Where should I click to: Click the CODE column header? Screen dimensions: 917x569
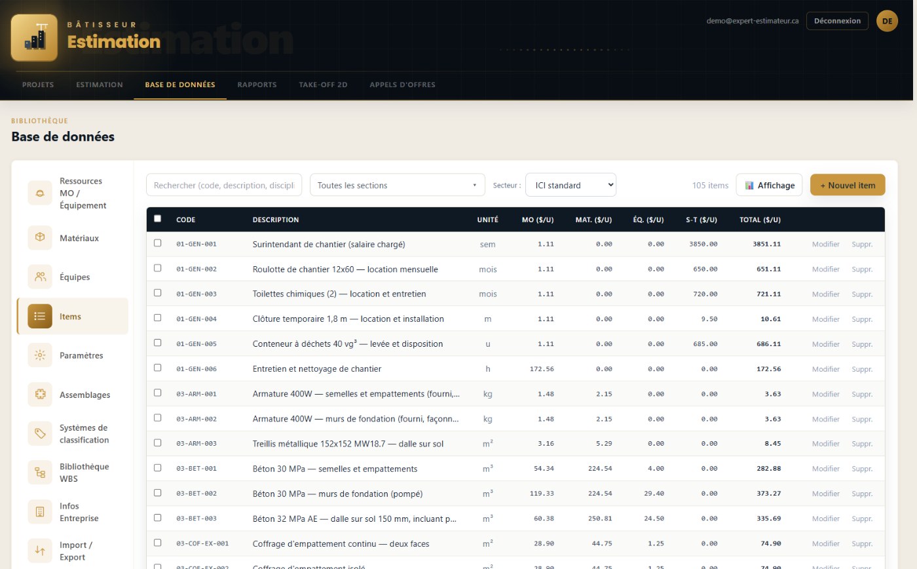click(x=185, y=220)
